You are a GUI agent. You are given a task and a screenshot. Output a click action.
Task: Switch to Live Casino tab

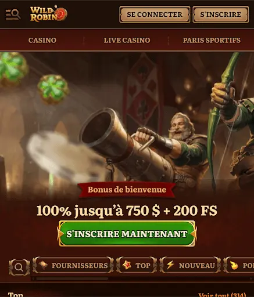[127, 40]
